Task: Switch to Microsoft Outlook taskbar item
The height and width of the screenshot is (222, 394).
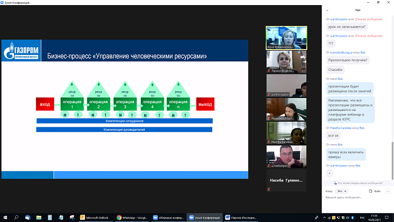Action: pos(94,217)
